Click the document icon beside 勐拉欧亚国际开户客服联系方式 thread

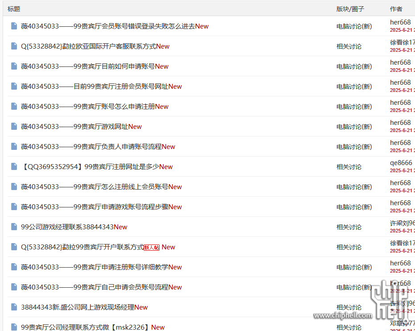(x=14, y=46)
